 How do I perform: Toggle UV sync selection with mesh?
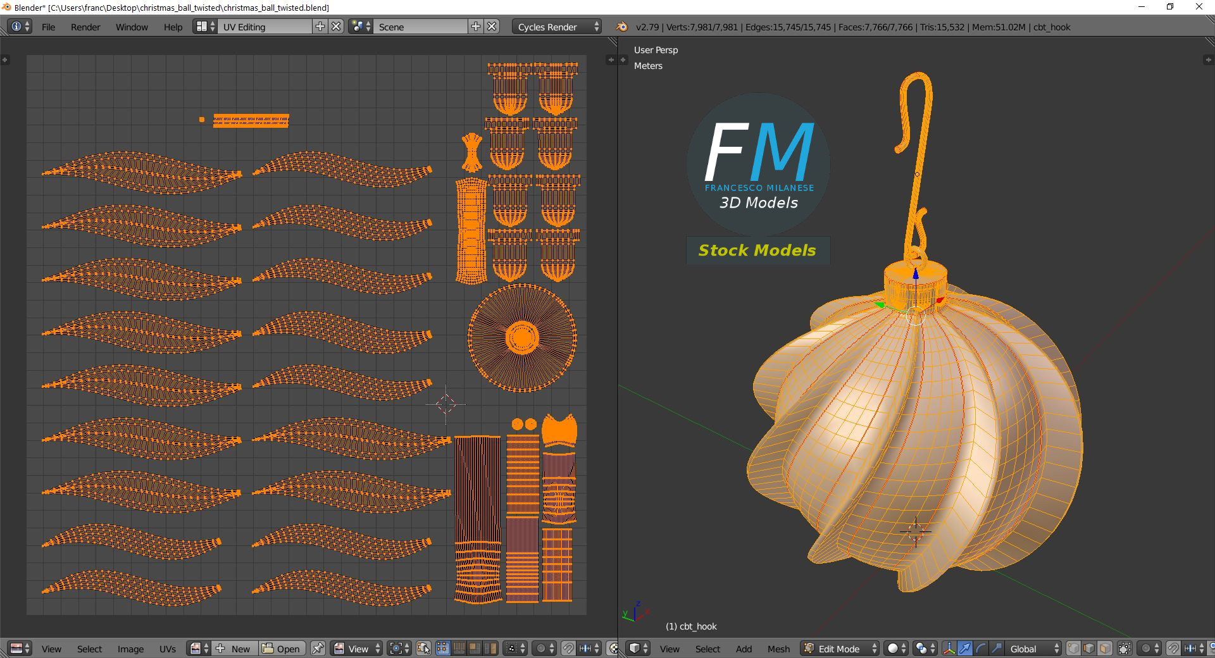pos(423,649)
